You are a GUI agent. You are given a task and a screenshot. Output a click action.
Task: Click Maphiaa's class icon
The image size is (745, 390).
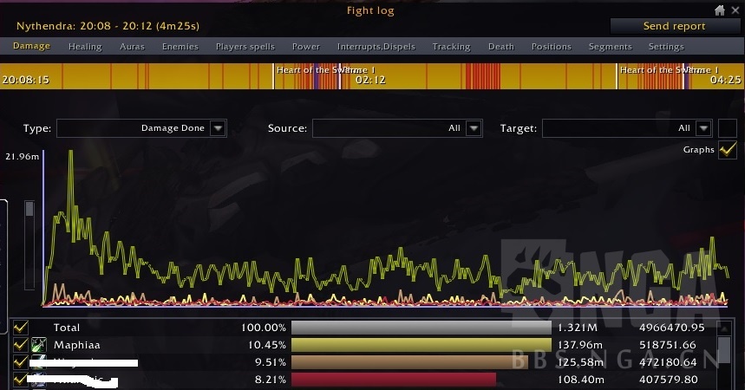point(39,344)
